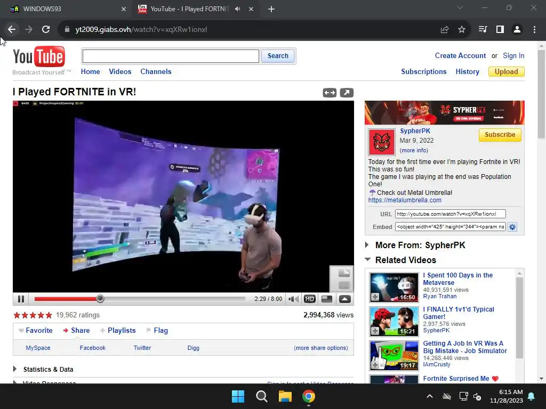The width and height of the screenshot is (546, 409).
Task: Click Chrome share page icon
Action: pyautogui.click(x=445, y=30)
